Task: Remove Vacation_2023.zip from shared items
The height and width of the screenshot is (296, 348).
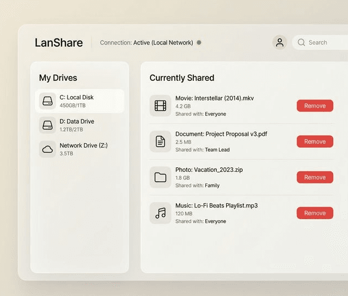Action: coord(315,177)
